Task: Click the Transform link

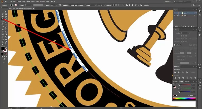Action: pos(146,5)
